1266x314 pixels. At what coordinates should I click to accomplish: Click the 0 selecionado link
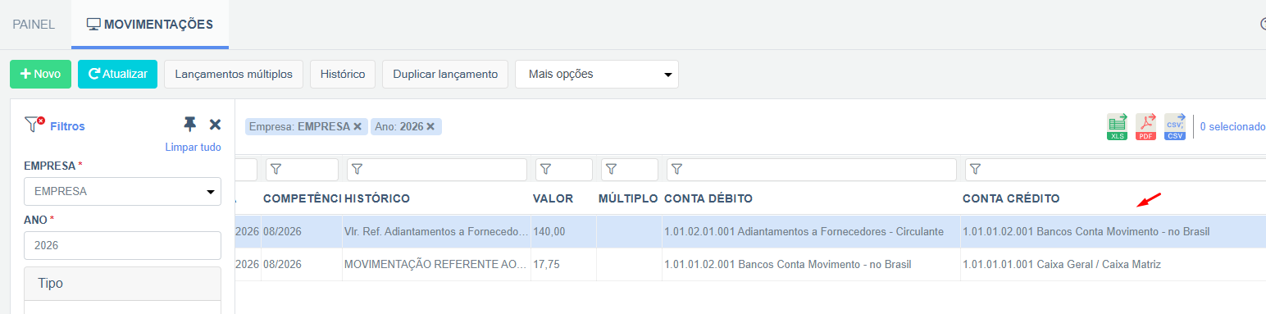pos(1232,127)
